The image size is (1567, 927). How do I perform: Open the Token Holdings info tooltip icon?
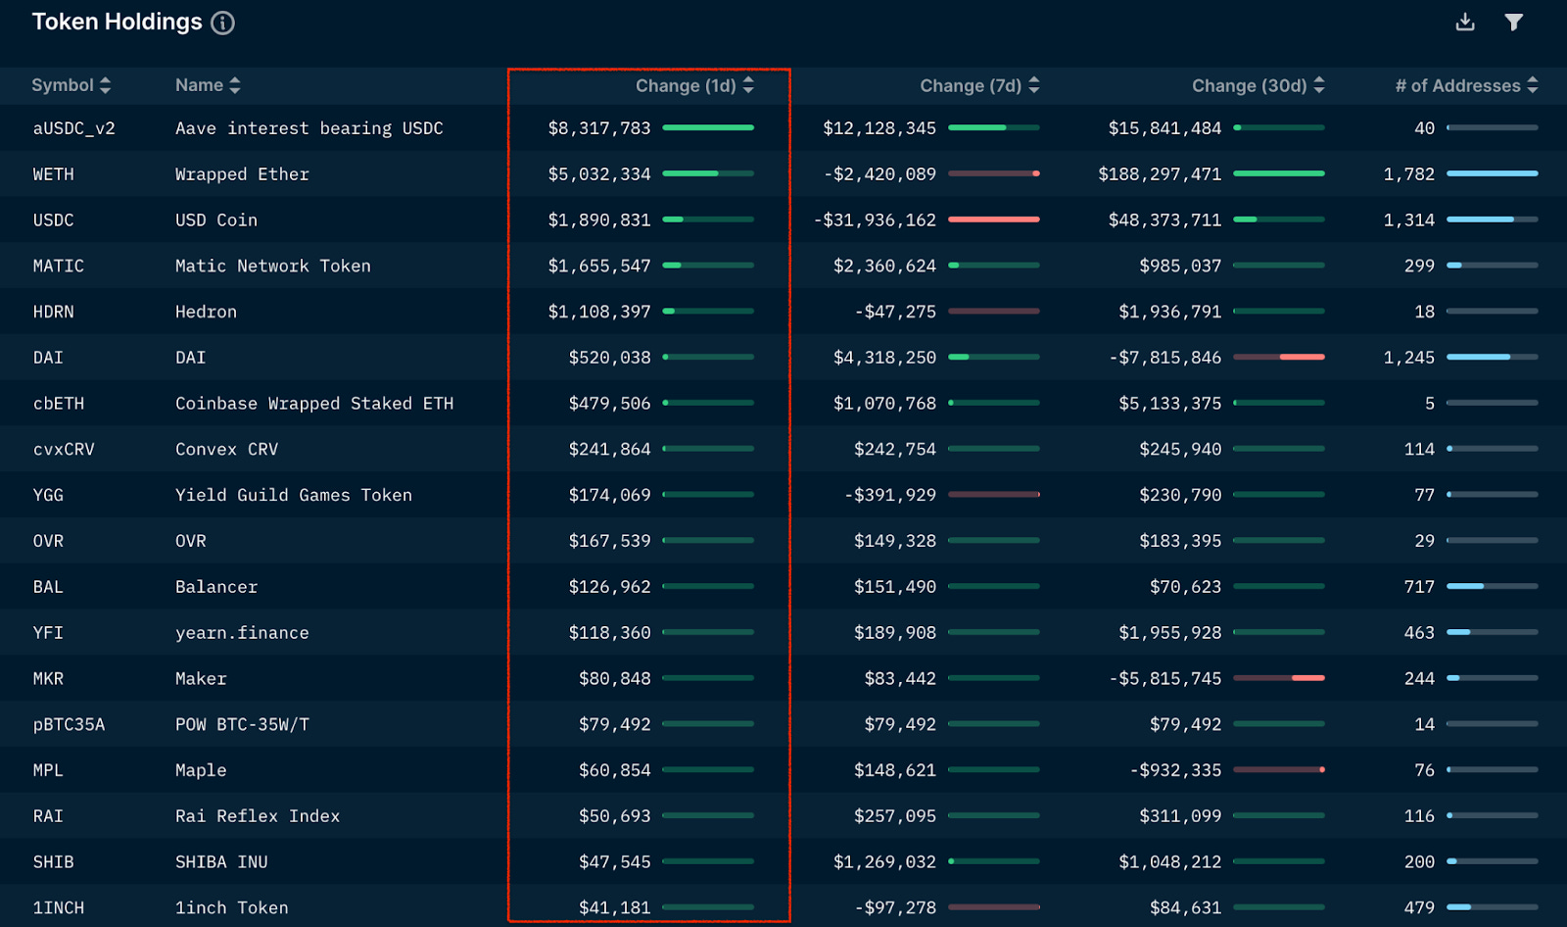coord(223,23)
